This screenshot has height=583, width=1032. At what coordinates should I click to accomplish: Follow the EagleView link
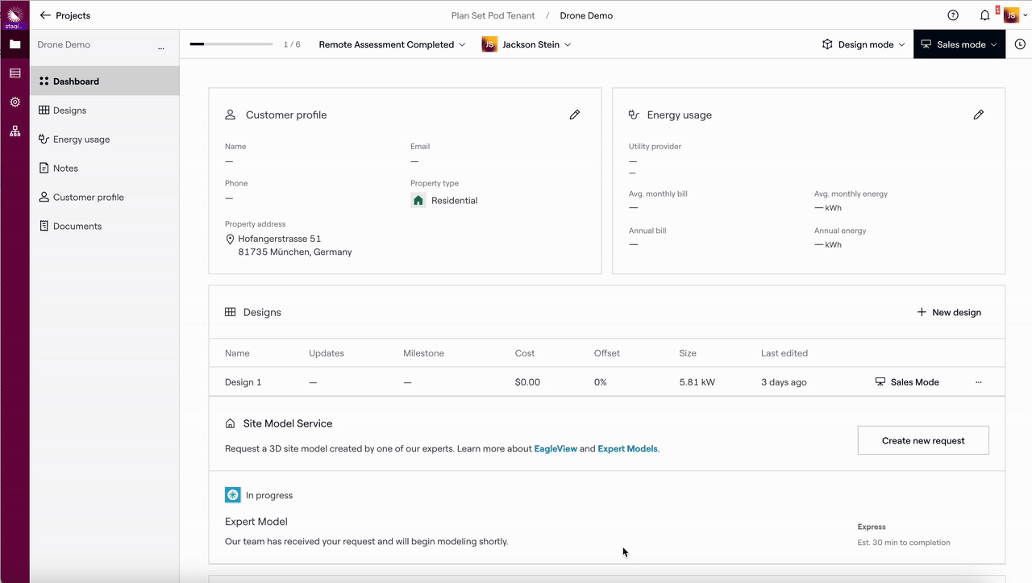(x=556, y=449)
